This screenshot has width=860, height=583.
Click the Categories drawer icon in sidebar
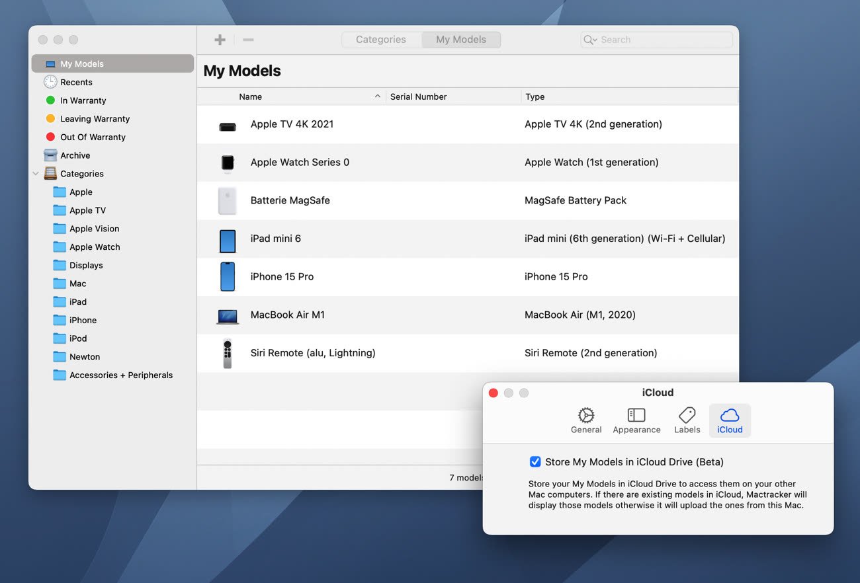coord(50,173)
